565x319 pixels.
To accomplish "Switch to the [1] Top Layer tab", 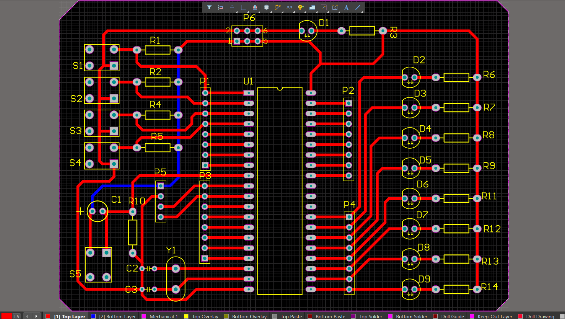I will 70,317.
